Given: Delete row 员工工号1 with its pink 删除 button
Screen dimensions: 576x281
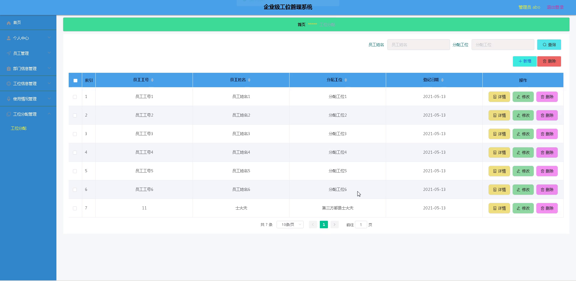Looking at the screenshot, I should pos(547,97).
